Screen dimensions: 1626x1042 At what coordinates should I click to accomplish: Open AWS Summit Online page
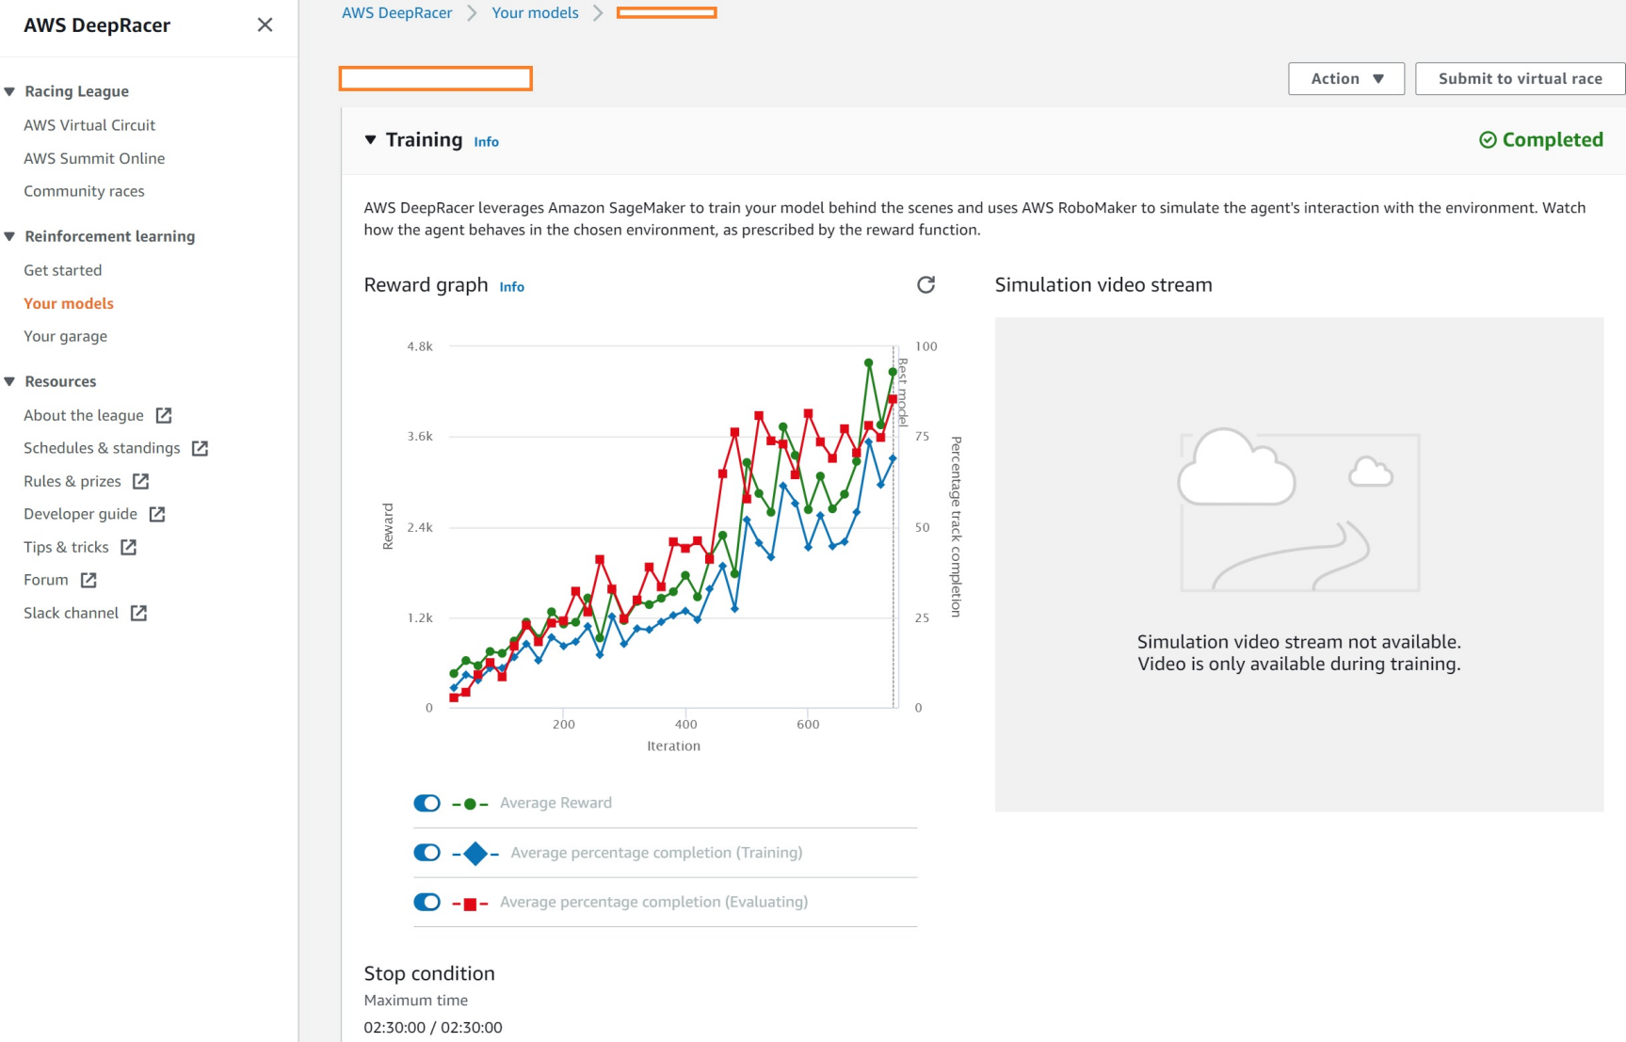click(94, 158)
